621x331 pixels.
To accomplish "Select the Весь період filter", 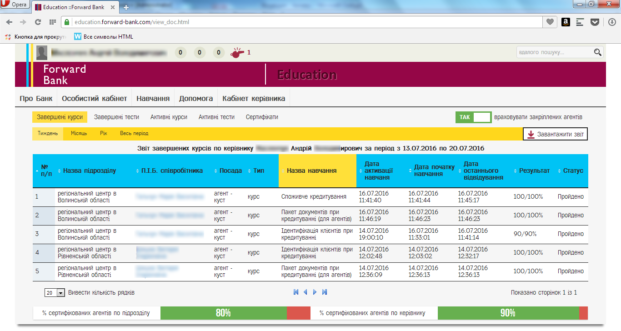I will tap(134, 134).
